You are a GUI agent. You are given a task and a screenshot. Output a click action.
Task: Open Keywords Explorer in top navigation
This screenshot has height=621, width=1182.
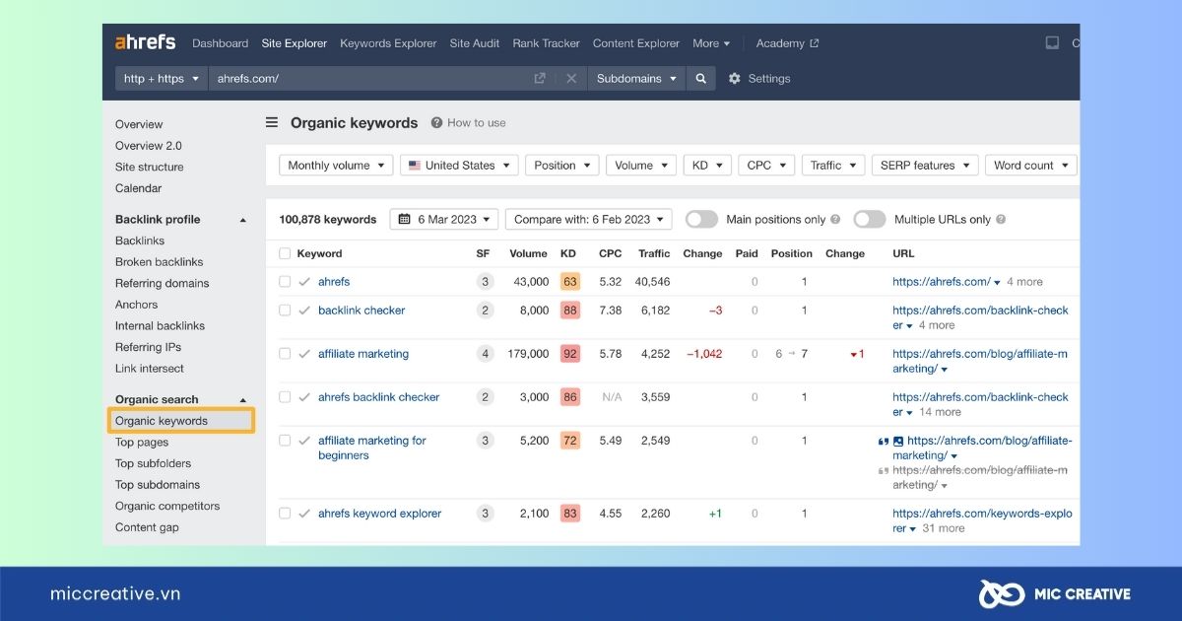pyautogui.click(x=388, y=43)
